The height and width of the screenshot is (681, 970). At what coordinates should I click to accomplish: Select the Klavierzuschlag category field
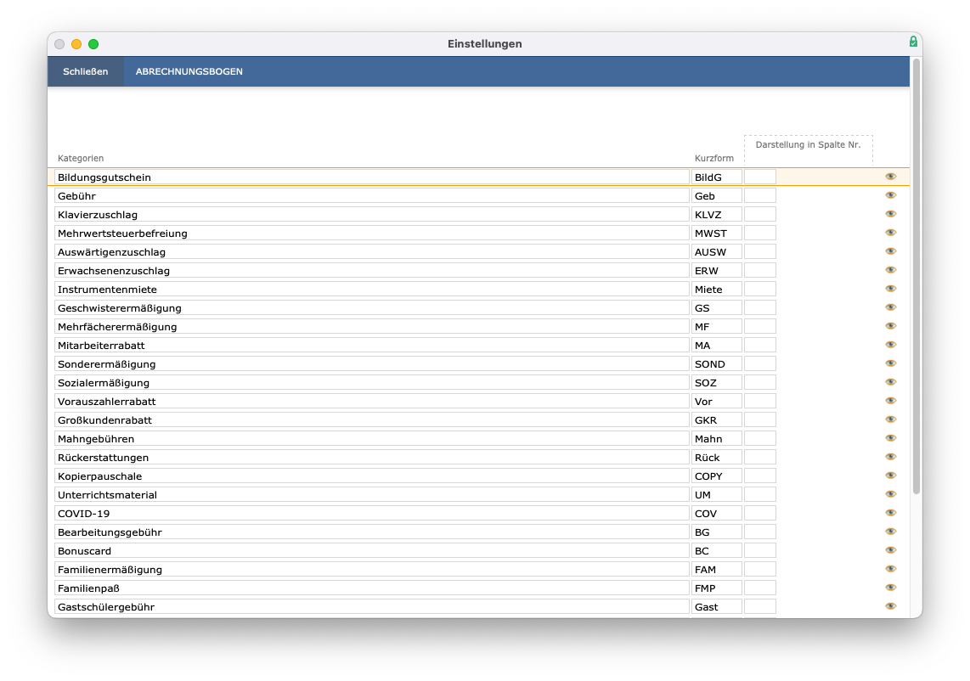click(x=372, y=215)
